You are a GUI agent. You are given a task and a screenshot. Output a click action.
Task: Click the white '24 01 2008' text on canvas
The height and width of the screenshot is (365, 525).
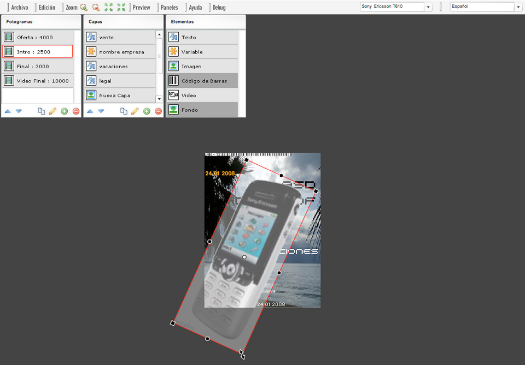(271, 304)
